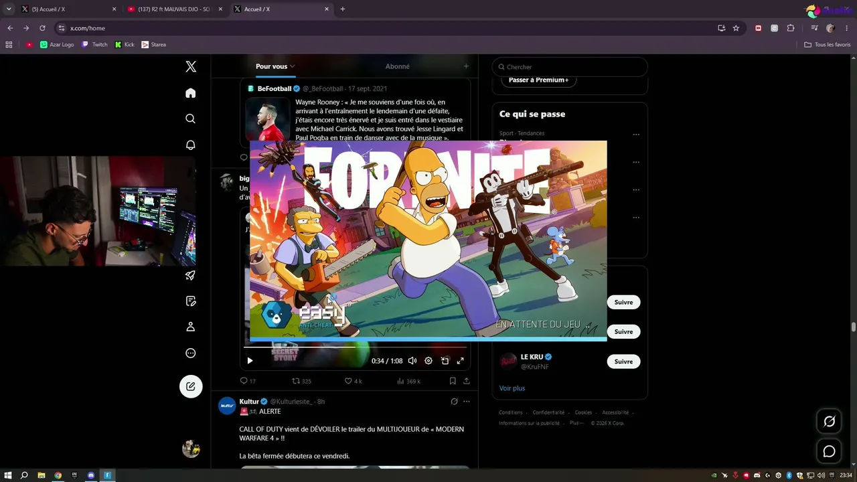Screen dimensions: 857x482
Task: View stats for the 369 k views post
Action: tap(408, 381)
